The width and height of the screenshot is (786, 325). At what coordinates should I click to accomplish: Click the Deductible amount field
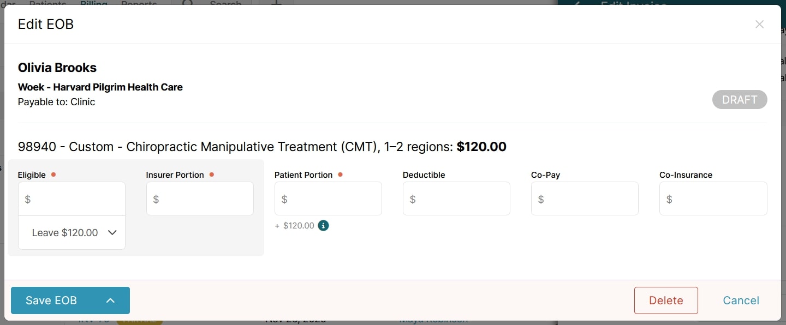click(x=456, y=198)
